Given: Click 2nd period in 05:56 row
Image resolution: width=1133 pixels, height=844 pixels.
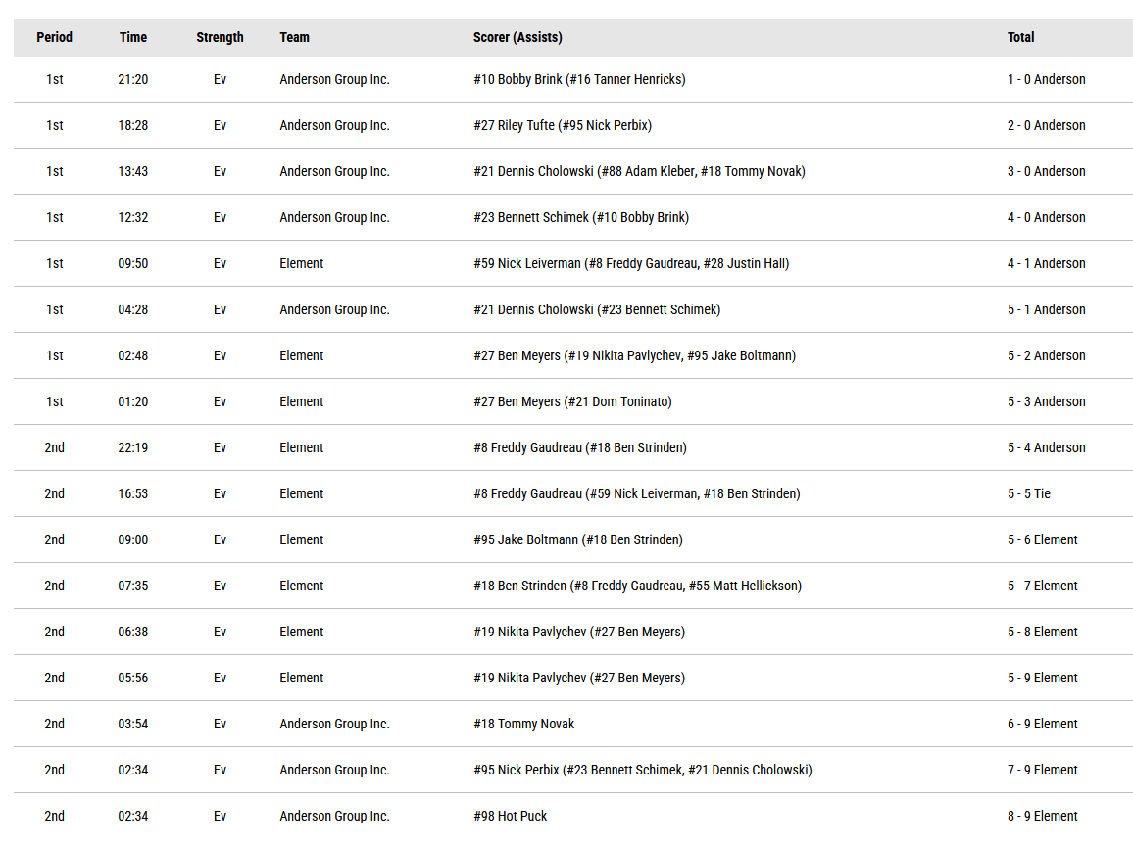Looking at the screenshot, I should 54,678.
